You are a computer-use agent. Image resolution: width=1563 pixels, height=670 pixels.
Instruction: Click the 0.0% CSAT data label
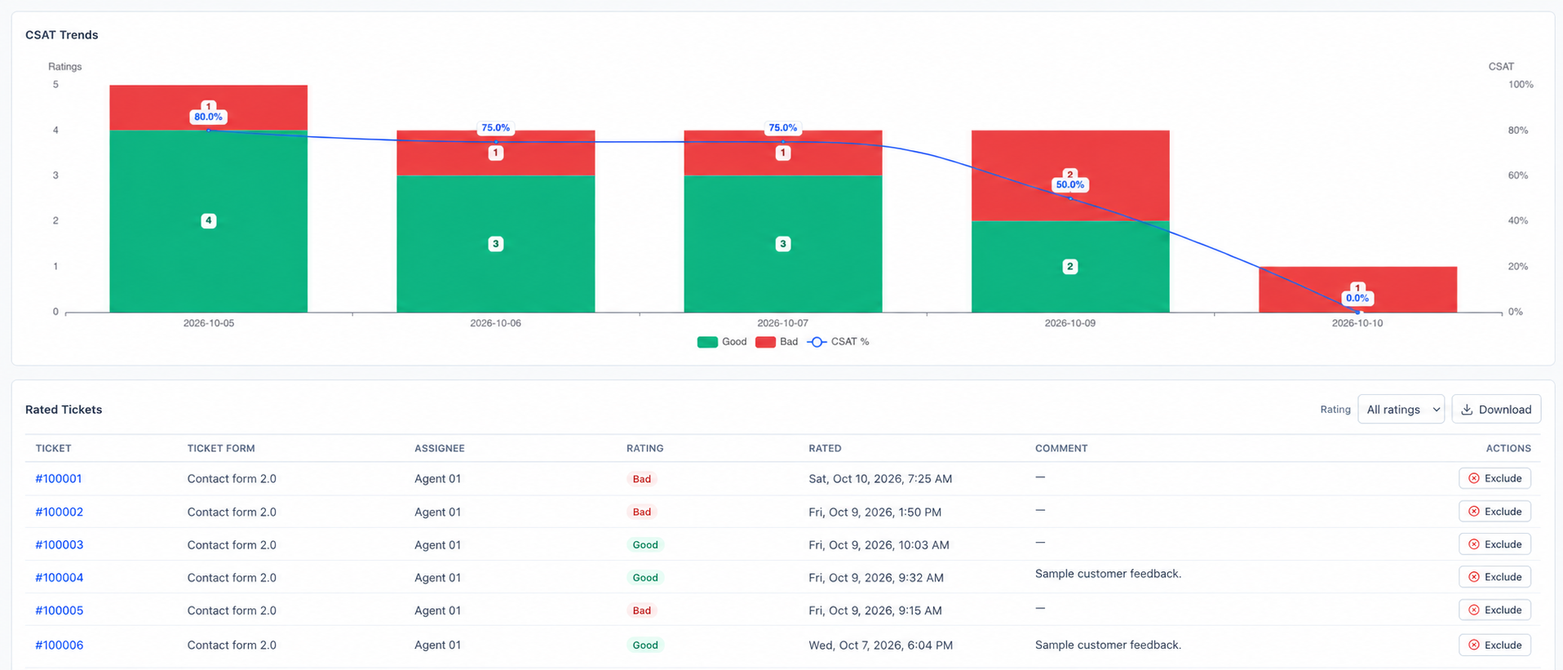[1357, 298]
